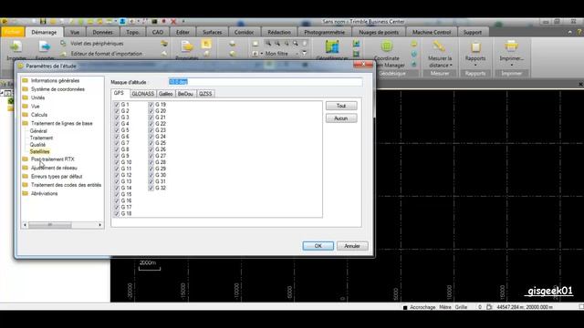Toggle the G 24 checkbox
Screen dimensions: 584x328
point(151,137)
